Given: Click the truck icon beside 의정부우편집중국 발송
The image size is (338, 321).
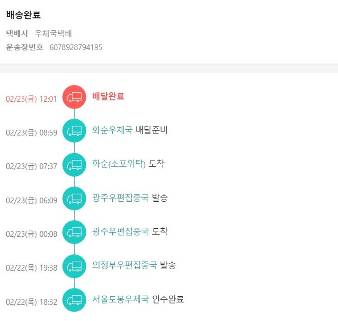Looking at the screenshot, I should point(74,266).
